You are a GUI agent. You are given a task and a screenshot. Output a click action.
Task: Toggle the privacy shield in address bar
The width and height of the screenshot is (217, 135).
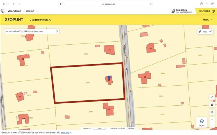pyautogui.click(x=61, y=4)
